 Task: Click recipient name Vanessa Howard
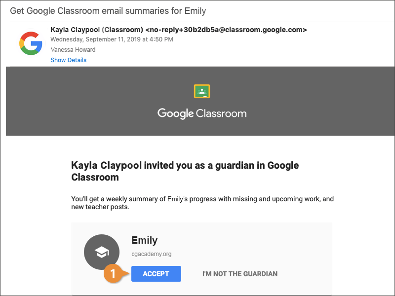pyautogui.click(x=73, y=50)
